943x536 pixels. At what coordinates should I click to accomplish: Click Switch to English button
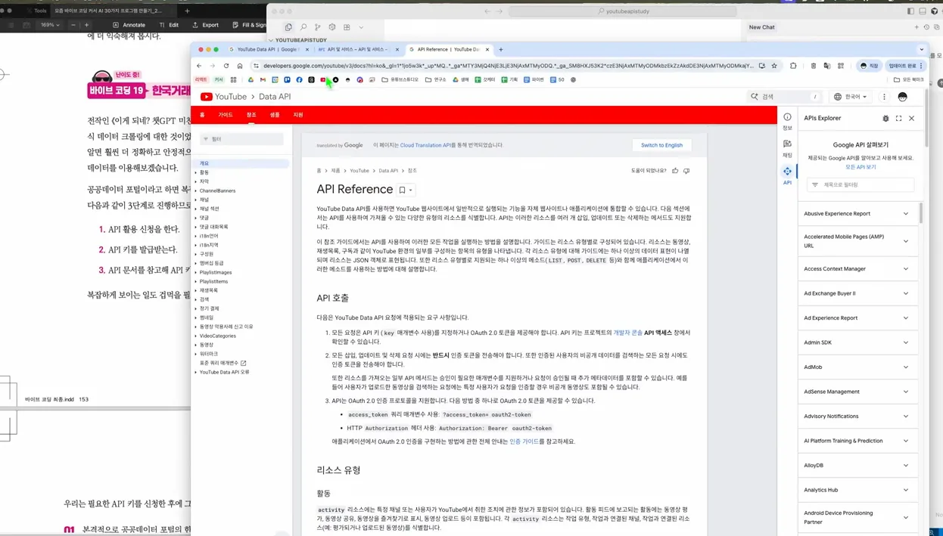[661, 145]
